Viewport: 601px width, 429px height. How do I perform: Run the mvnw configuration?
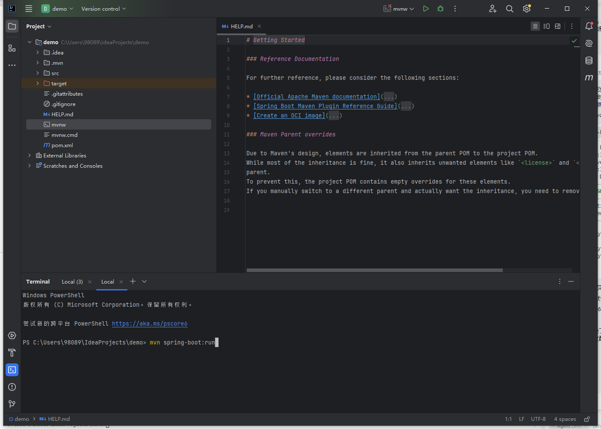(426, 9)
